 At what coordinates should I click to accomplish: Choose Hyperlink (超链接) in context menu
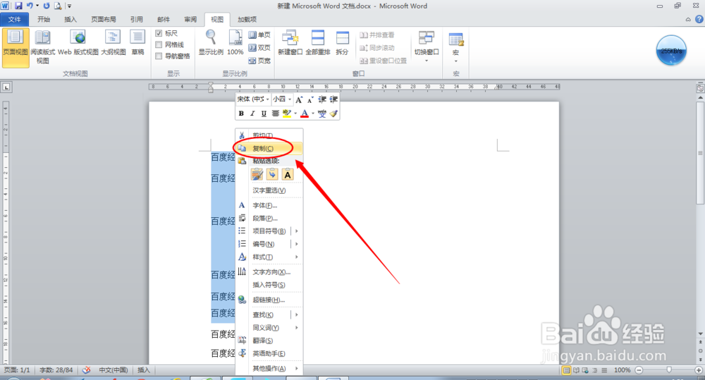pyautogui.click(x=269, y=300)
